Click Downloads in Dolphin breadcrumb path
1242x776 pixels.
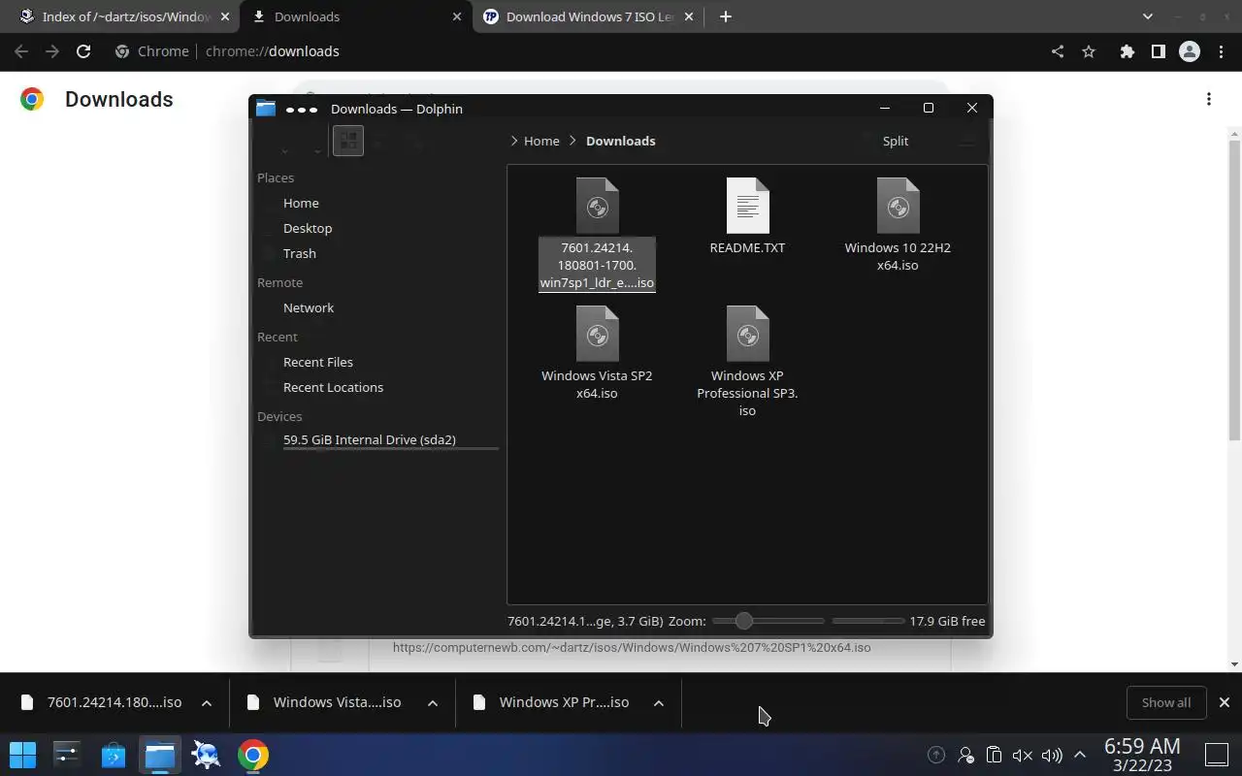pos(621,141)
